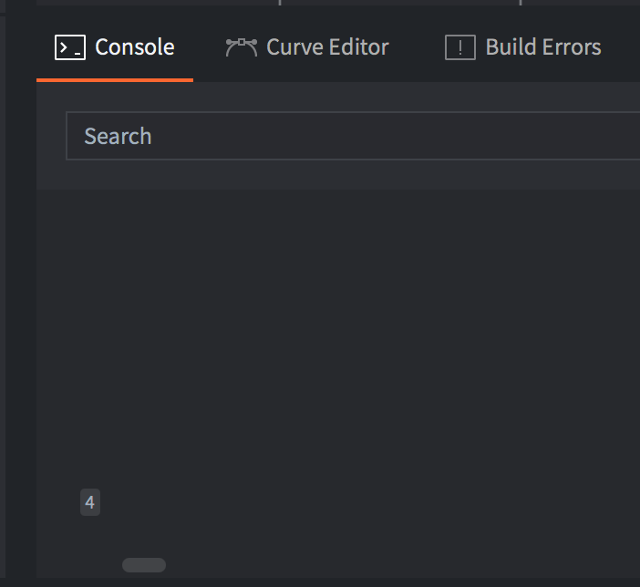
Task: Click the ">_" icon beside Console
Action: point(70,47)
